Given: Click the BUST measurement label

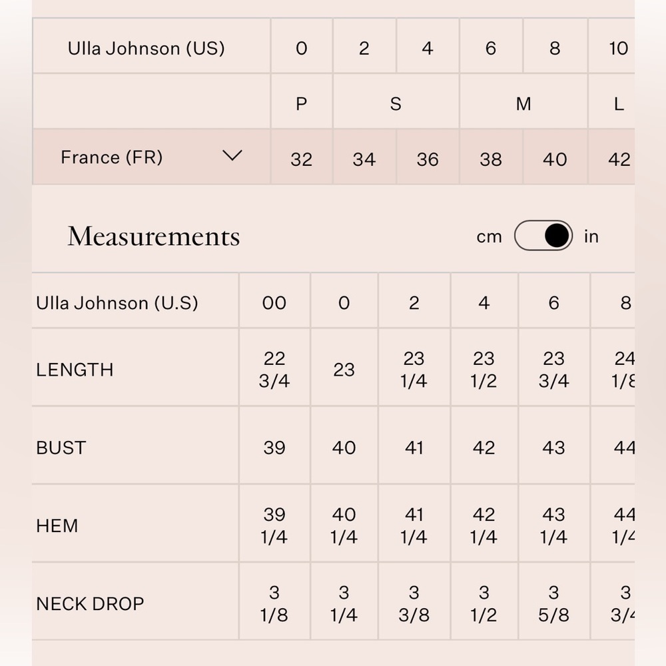Looking at the screenshot, I should (61, 448).
